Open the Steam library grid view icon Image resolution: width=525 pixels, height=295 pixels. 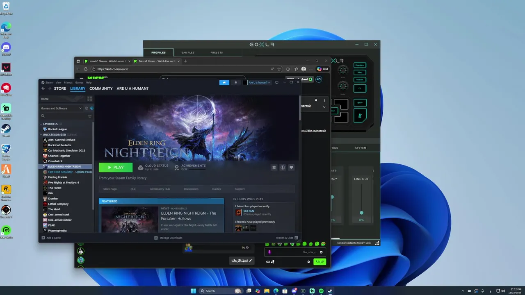[90, 99]
